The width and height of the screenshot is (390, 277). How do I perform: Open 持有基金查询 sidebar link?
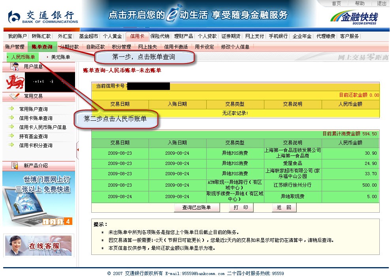tap(33, 137)
